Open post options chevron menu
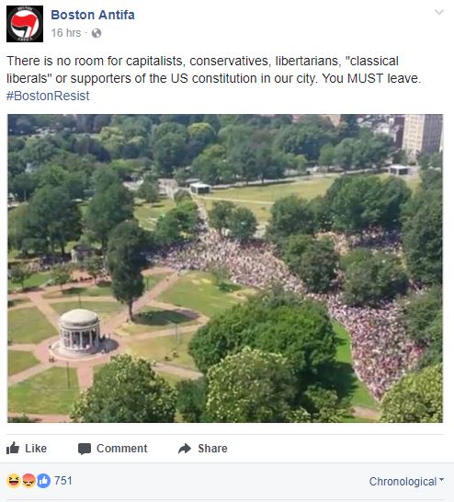Image resolution: width=454 pixels, height=502 pixels. [439, 12]
